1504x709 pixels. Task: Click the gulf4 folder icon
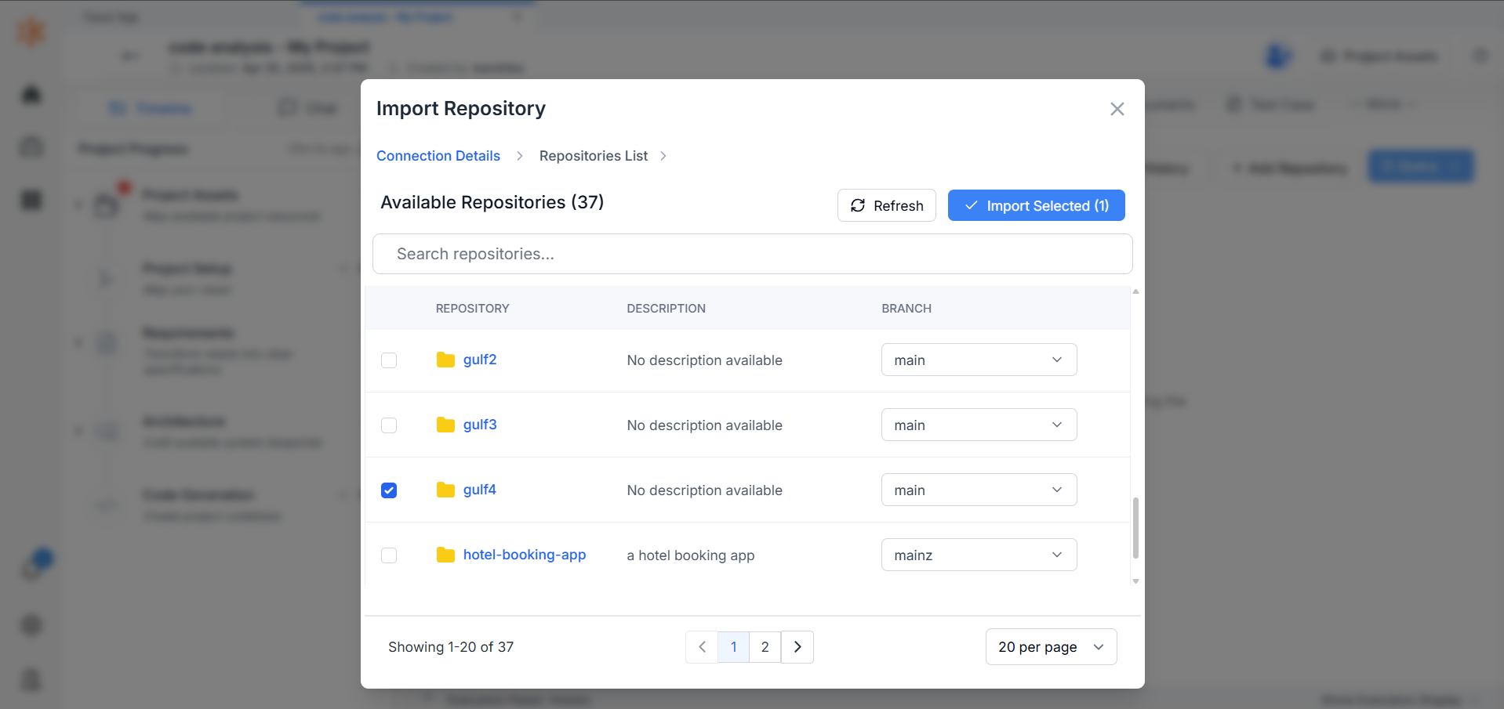pos(445,490)
